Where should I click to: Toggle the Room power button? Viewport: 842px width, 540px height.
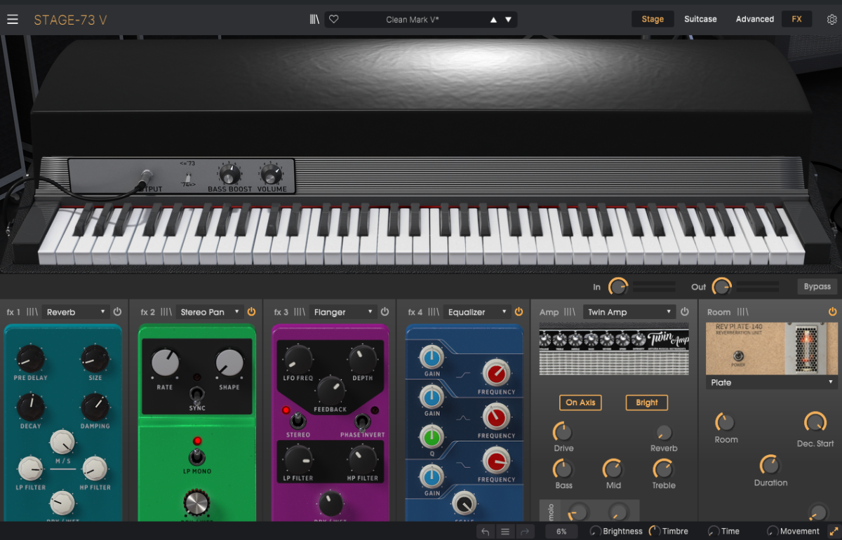[832, 312]
